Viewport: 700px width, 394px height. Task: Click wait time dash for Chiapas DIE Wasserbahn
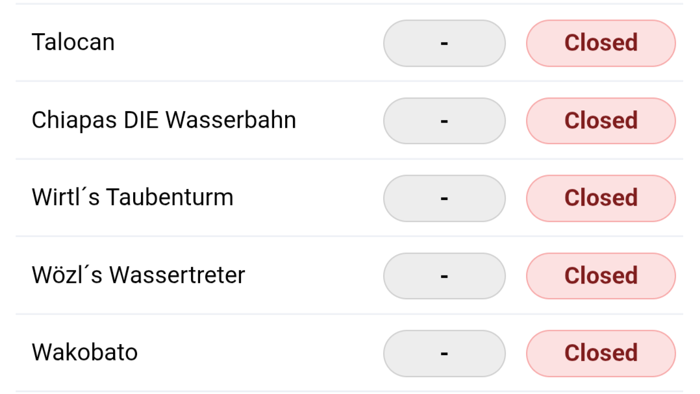(x=444, y=121)
